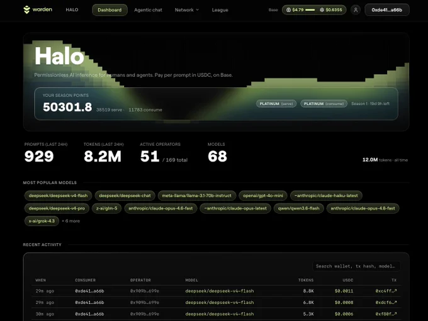Click the 51 active operators stat
This screenshot has height=321, width=428.
point(150,156)
